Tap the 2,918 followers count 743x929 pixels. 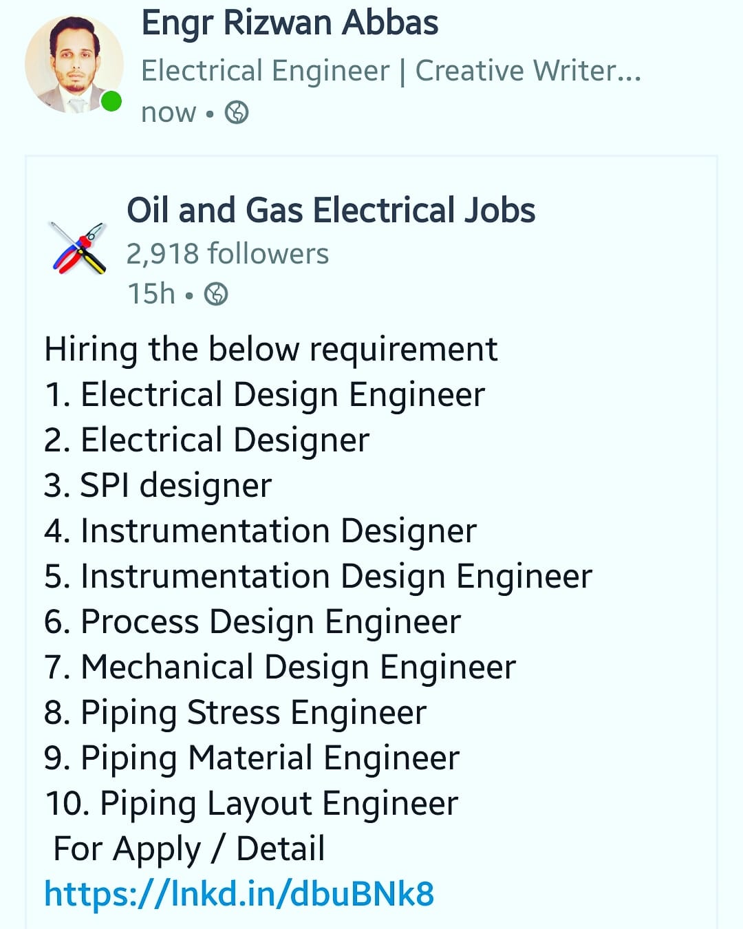pos(228,254)
